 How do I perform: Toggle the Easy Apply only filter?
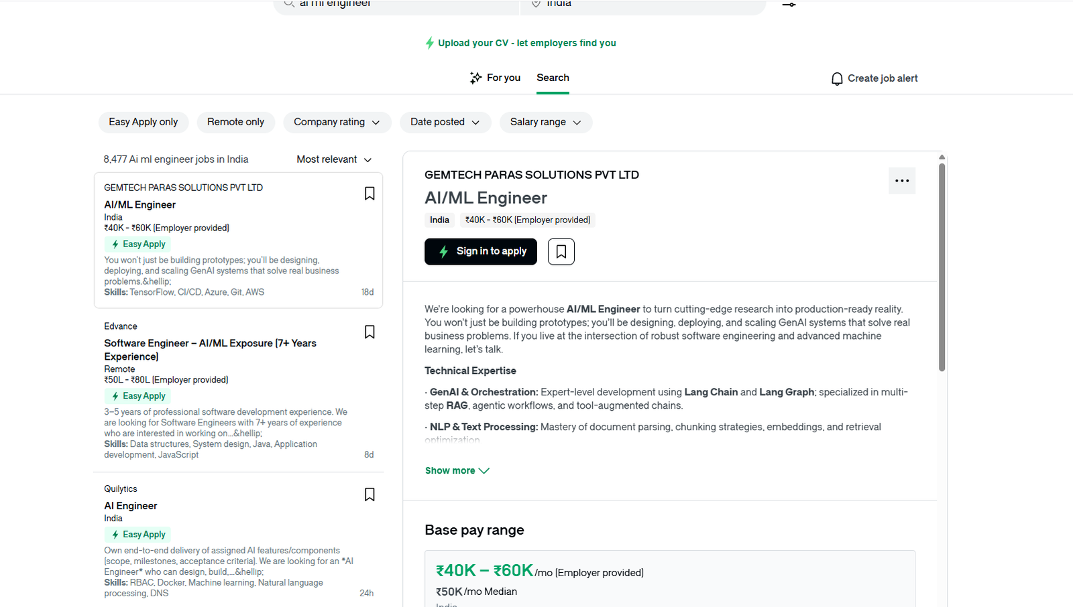pos(144,122)
